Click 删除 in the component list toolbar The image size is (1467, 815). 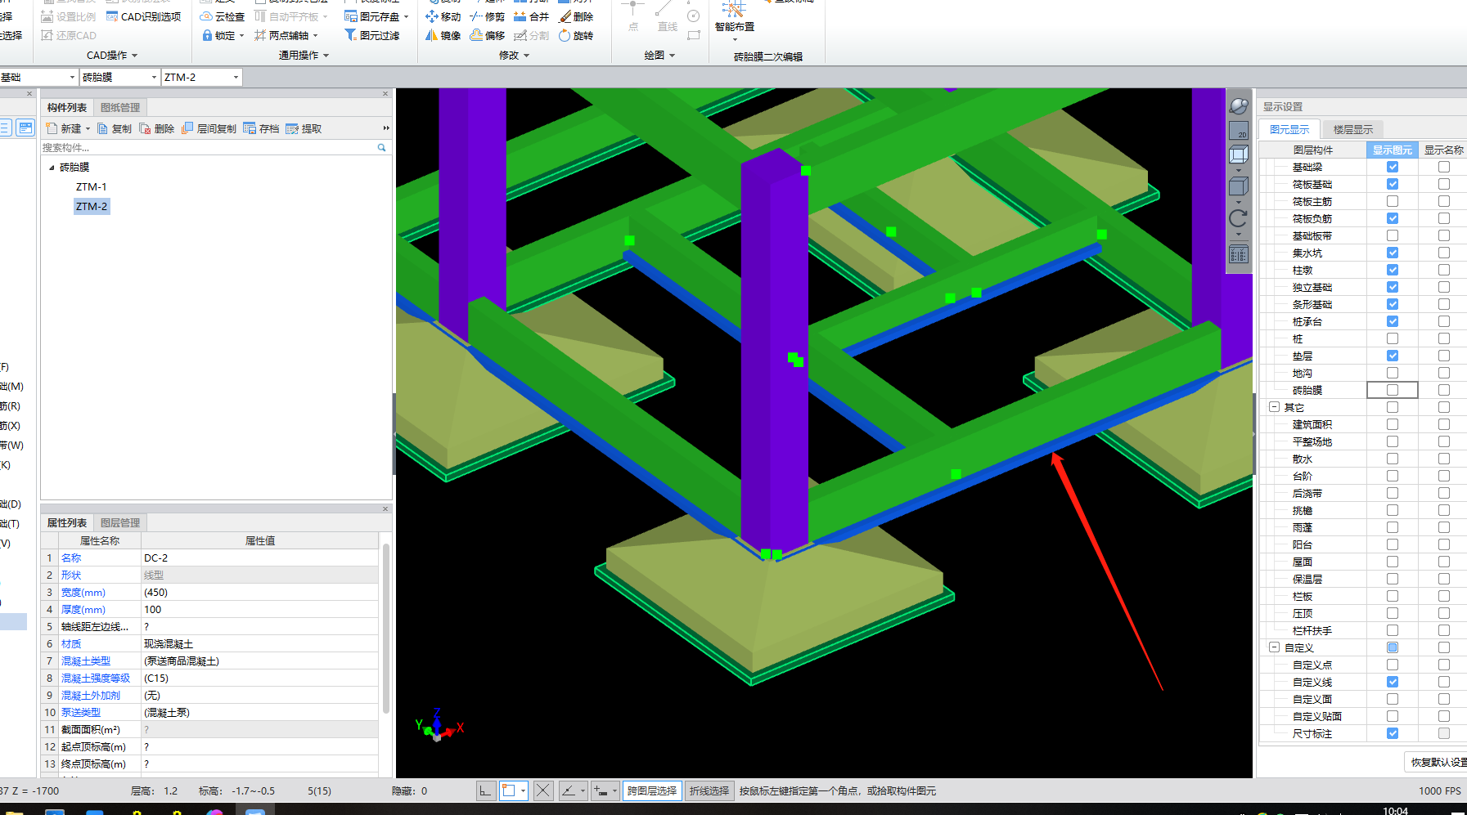point(157,128)
